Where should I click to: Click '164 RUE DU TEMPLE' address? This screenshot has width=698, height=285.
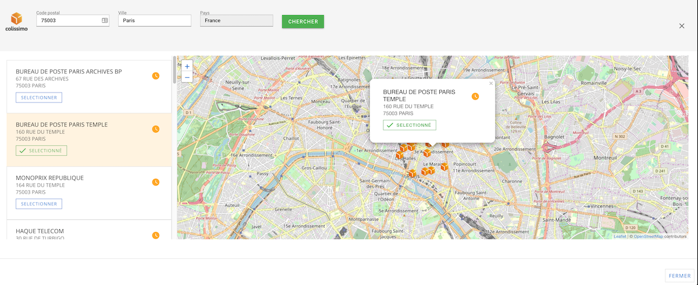40,185
